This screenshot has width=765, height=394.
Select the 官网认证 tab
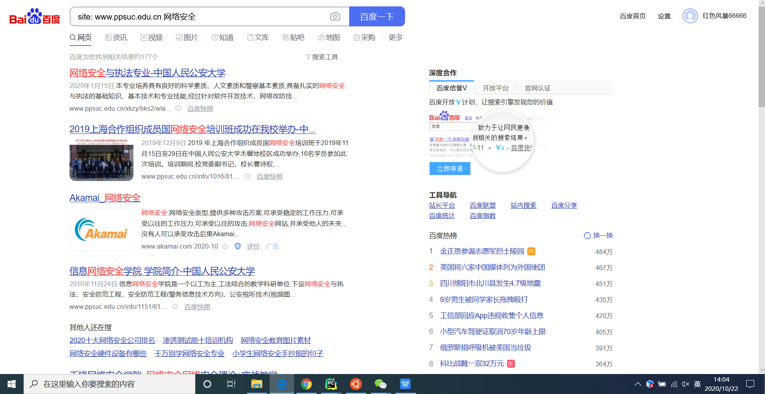[537, 88]
